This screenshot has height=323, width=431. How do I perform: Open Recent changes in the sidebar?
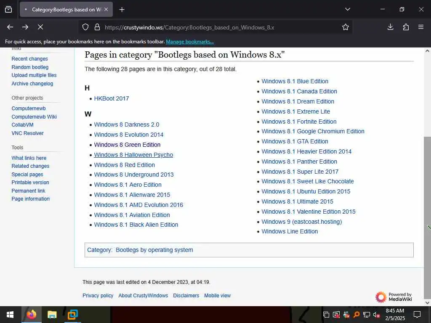coord(30,59)
